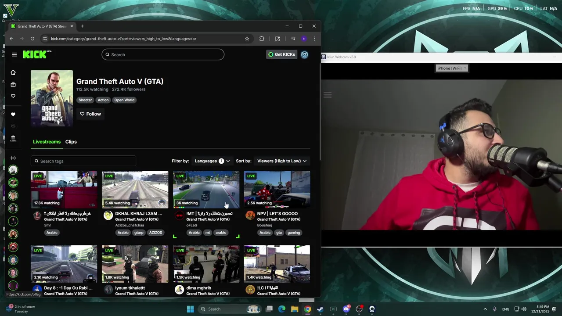Open lyoum tkhalattt stream title
This screenshot has width=562, height=316.
pyautogui.click(x=130, y=288)
